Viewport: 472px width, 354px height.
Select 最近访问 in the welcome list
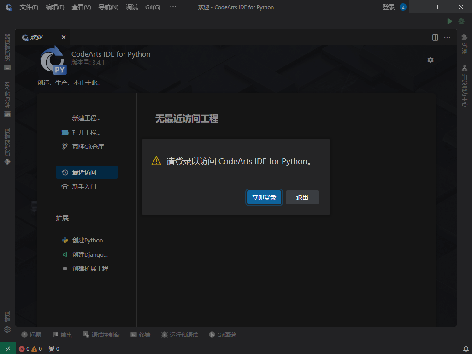[87, 172]
